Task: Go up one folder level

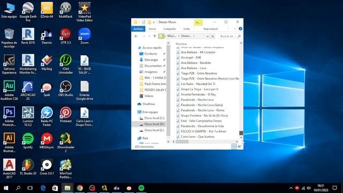Action: click(155, 36)
